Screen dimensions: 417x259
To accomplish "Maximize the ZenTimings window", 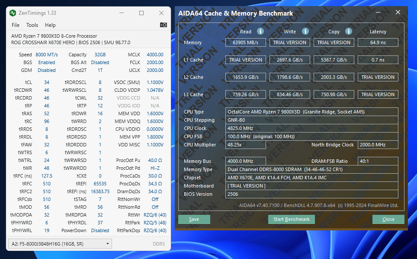I will (x=141, y=13).
